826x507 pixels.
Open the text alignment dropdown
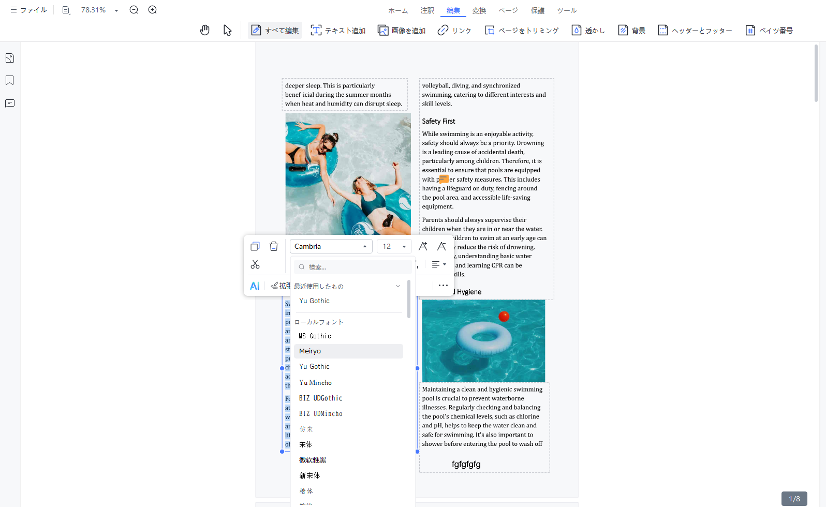pyautogui.click(x=439, y=264)
